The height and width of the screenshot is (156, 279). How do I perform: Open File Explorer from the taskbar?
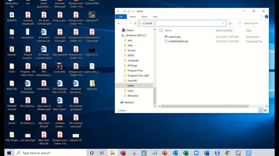click(x=112, y=153)
